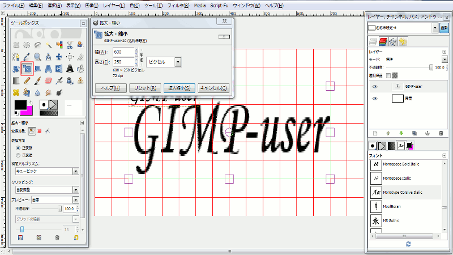
Task: Switch to the Undo History tab
Action: point(403,42)
